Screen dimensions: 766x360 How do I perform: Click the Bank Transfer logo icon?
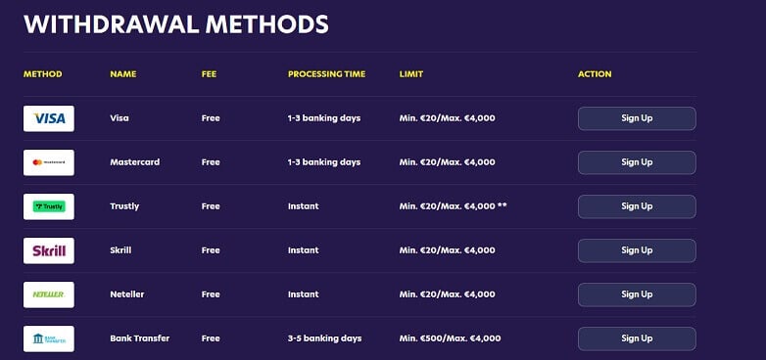tap(49, 338)
